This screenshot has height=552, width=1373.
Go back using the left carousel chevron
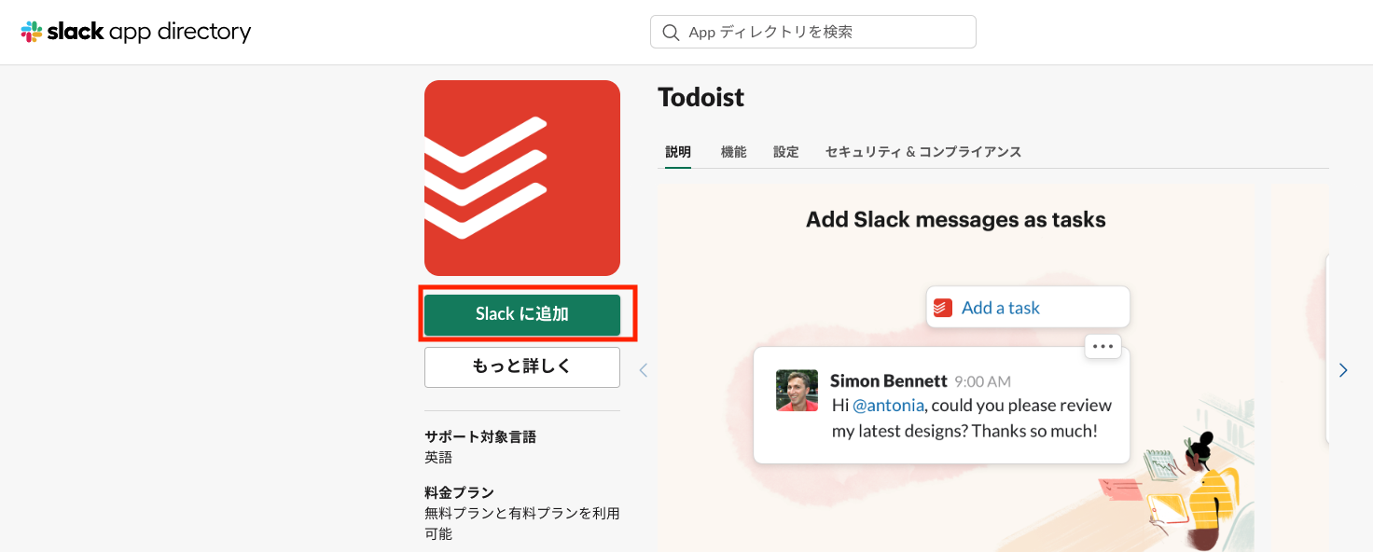(643, 369)
